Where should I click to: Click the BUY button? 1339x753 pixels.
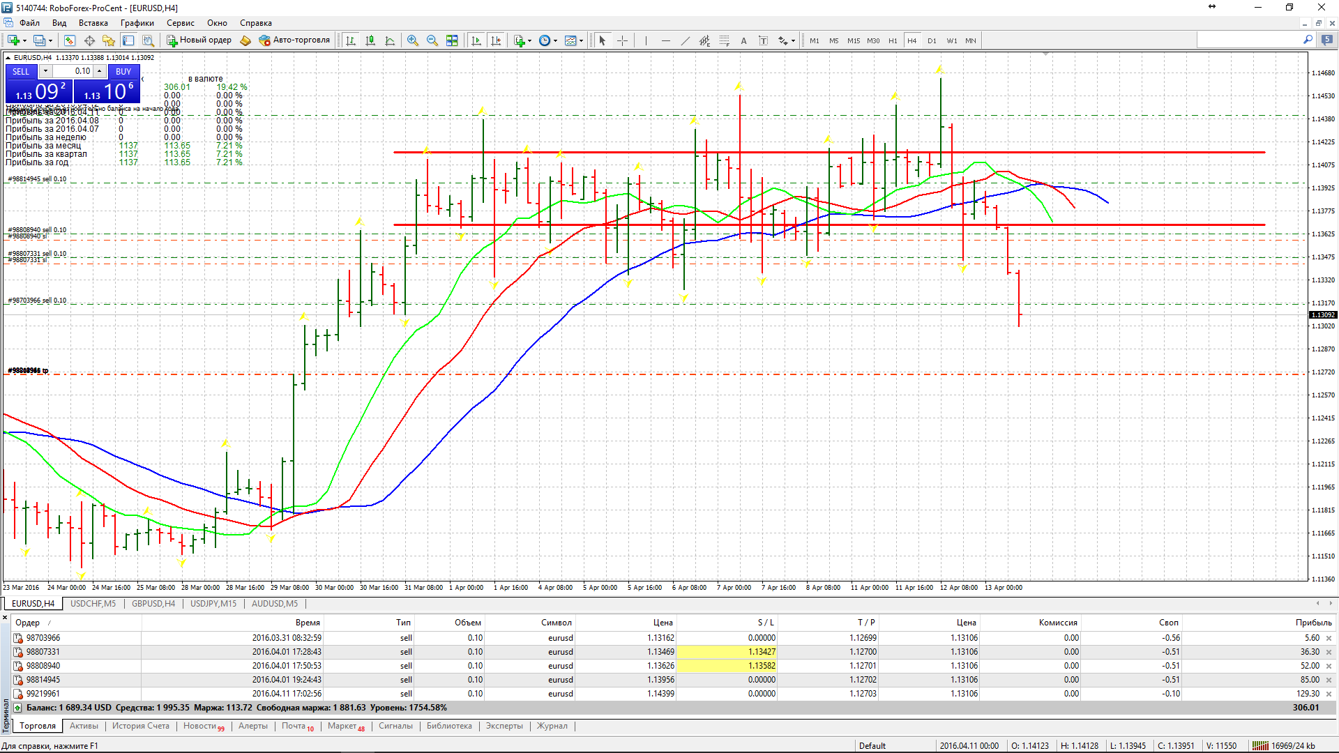pyautogui.click(x=123, y=71)
